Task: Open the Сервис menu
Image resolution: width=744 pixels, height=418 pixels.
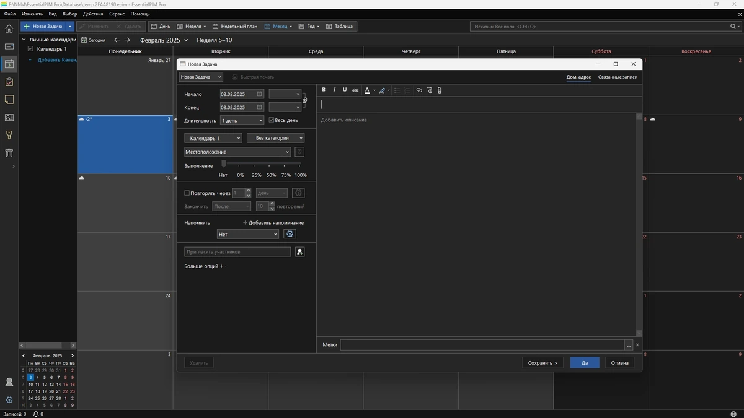Action: tap(117, 14)
